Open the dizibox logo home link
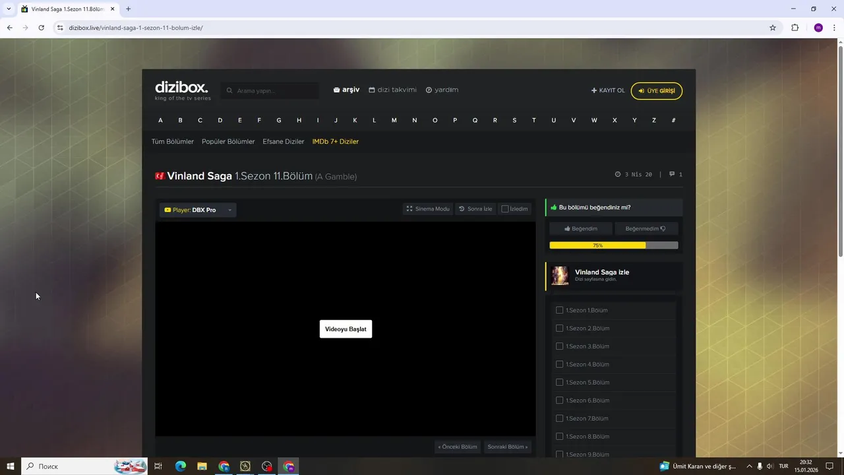The image size is (844, 475). (x=183, y=90)
